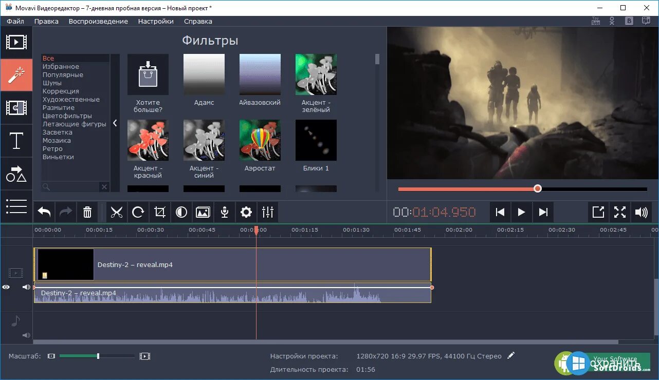Open the audio equalizer sliders icon
659x380 pixels.
point(268,212)
